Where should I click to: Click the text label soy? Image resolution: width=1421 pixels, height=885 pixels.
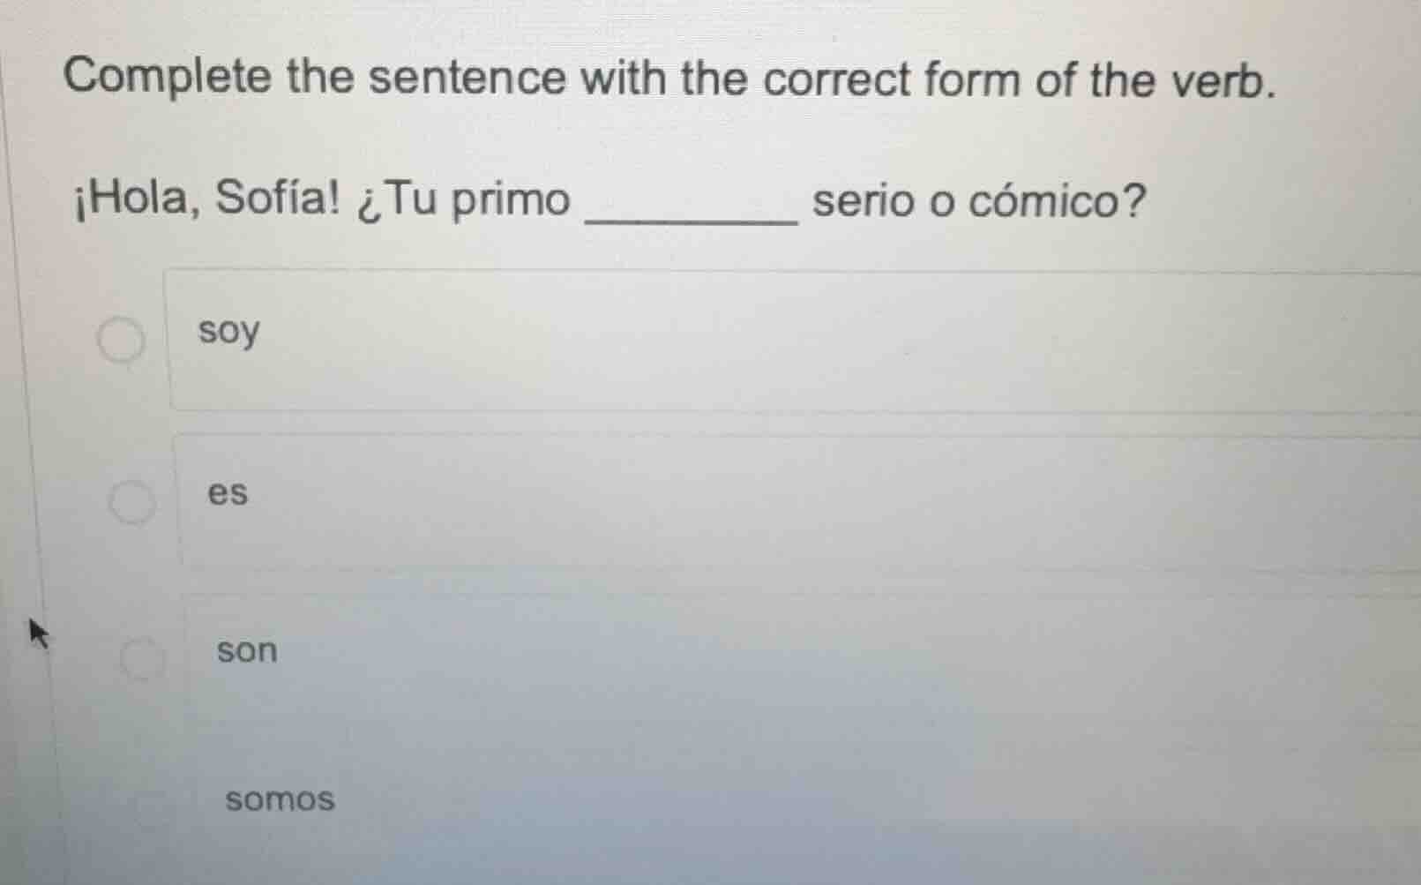coord(229,333)
